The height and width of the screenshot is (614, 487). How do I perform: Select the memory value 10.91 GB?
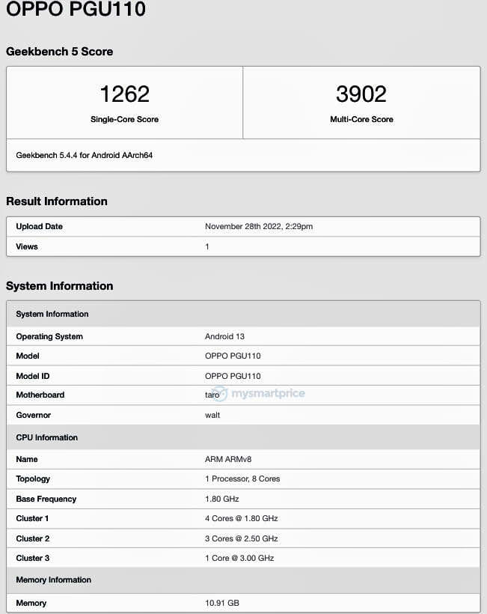(221, 604)
